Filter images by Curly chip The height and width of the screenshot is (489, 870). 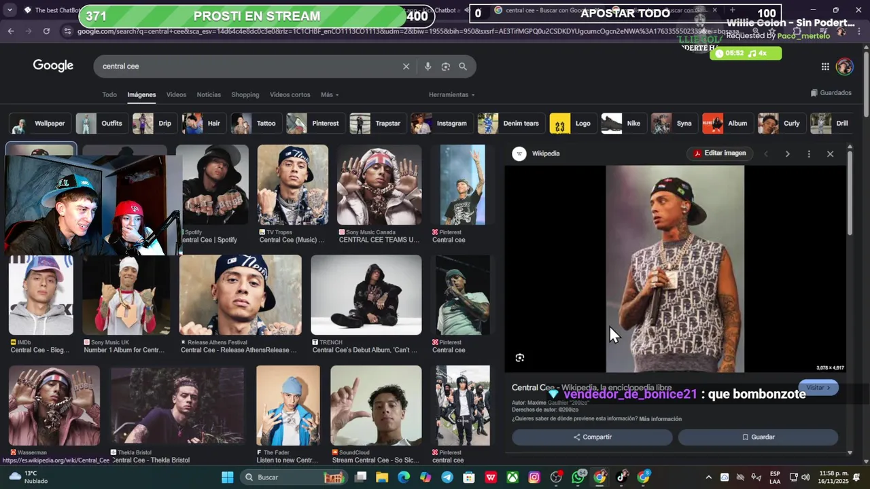click(781, 124)
